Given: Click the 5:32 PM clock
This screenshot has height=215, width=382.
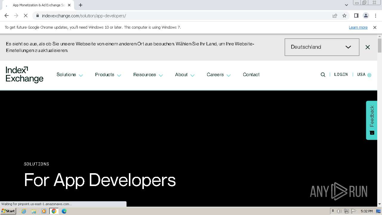Looking at the screenshot, I should [366, 211].
